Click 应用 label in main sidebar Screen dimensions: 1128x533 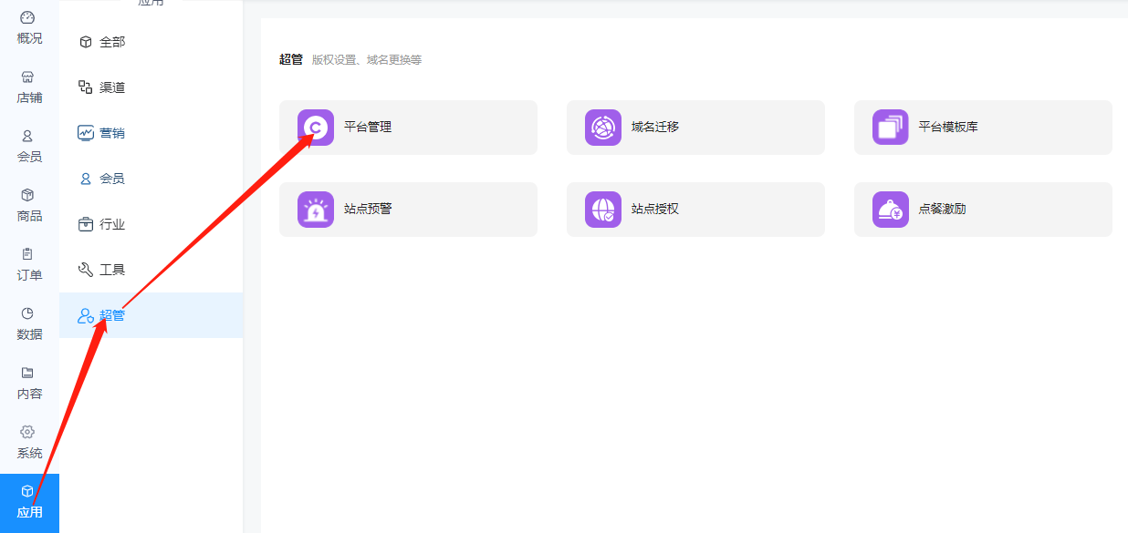29,512
